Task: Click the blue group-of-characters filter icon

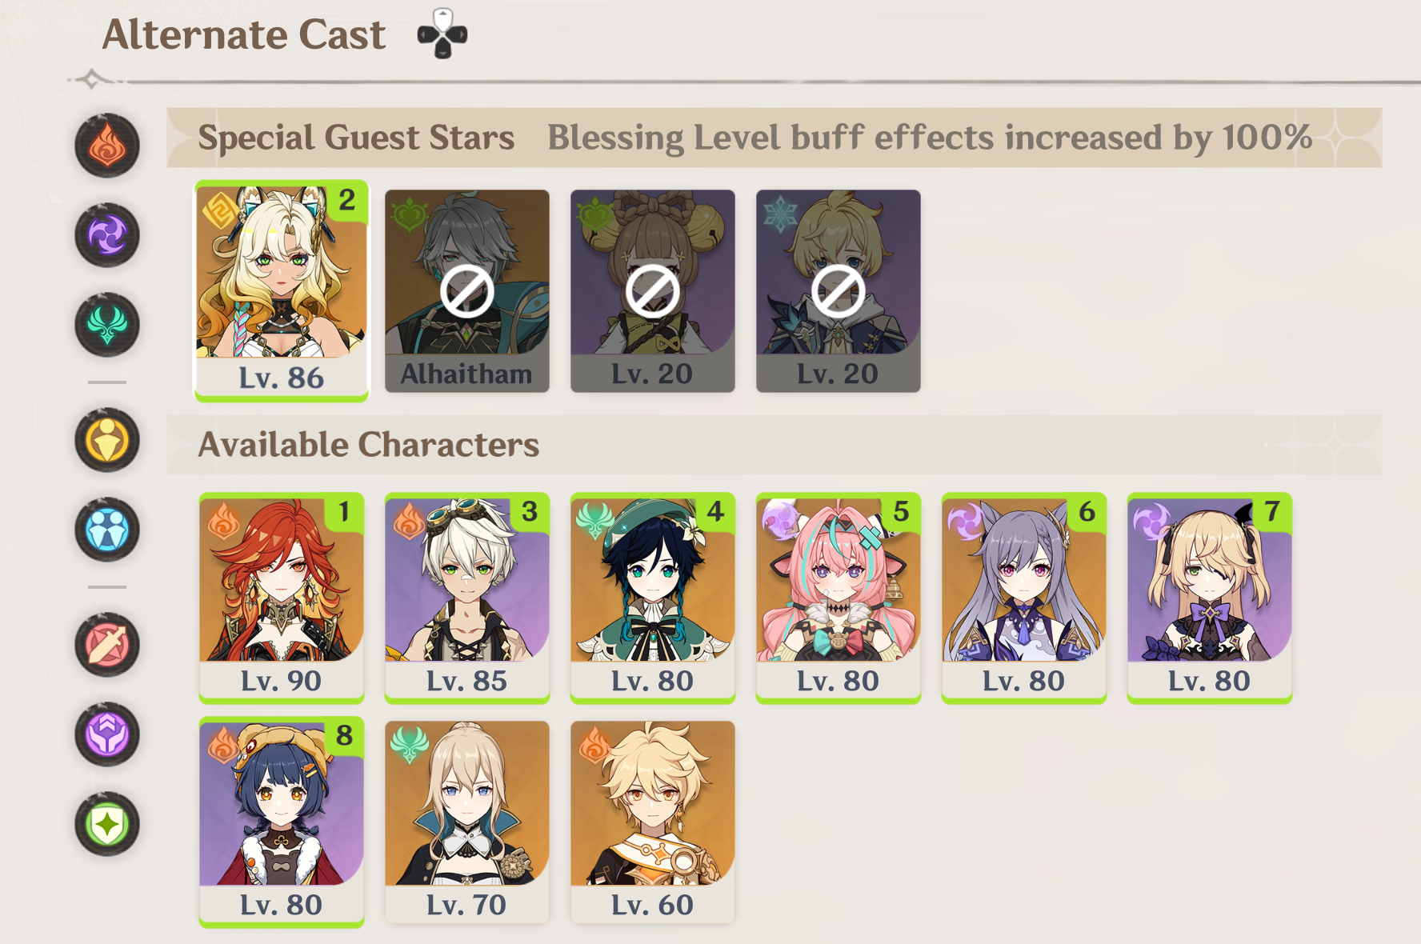Action: click(x=107, y=530)
